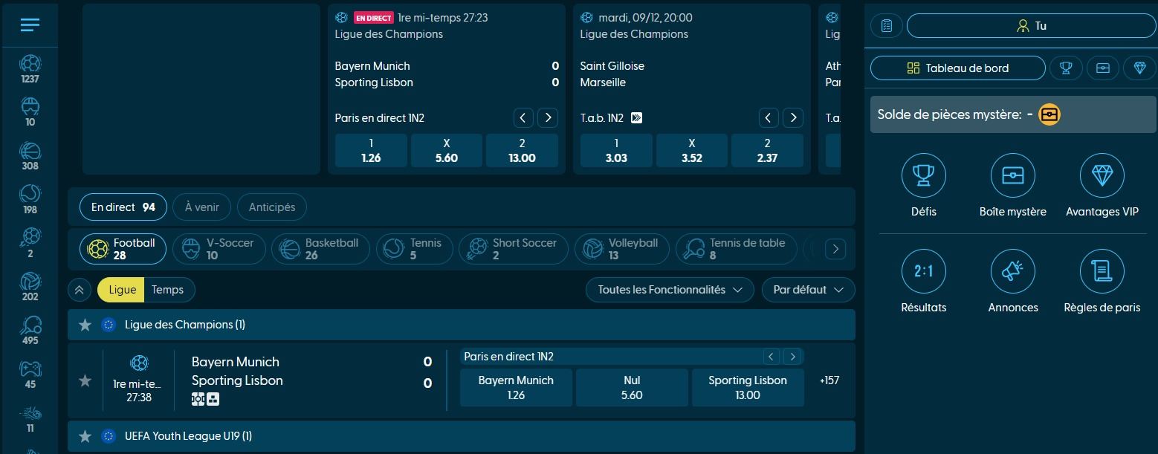The height and width of the screenshot is (454, 1158).
Task: Star the Ligue des Champions league
Action: tap(85, 324)
